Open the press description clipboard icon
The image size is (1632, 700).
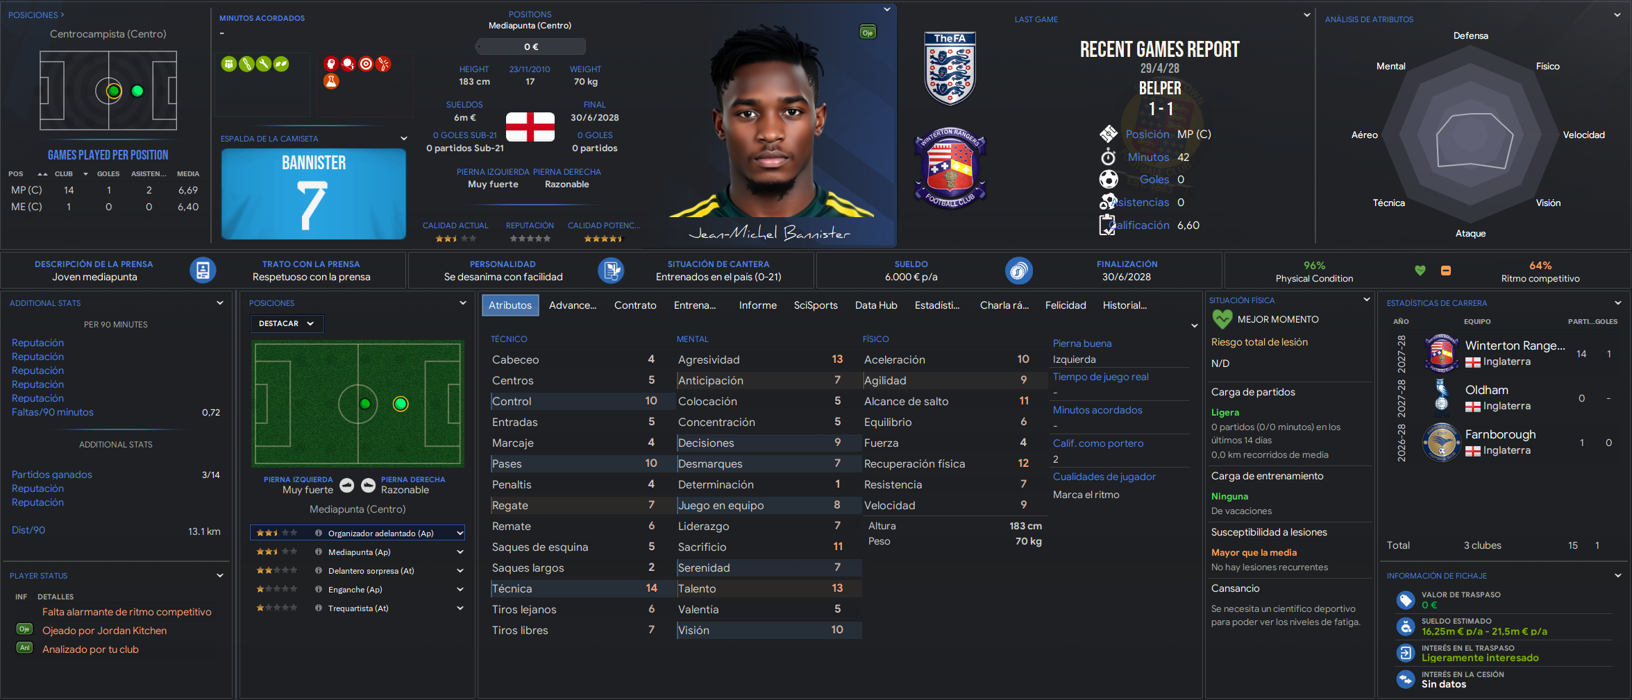pyautogui.click(x=203, y=270)
